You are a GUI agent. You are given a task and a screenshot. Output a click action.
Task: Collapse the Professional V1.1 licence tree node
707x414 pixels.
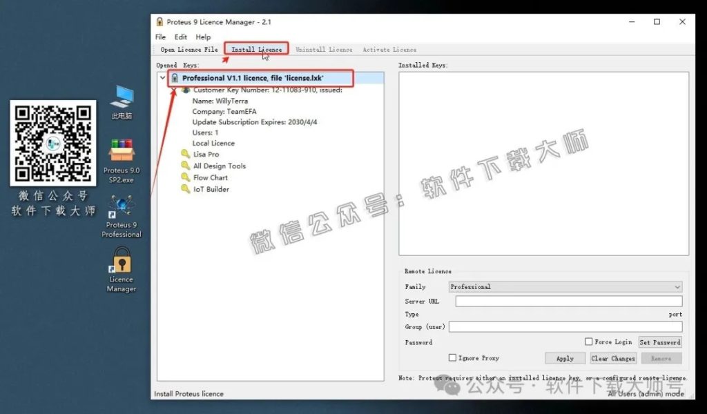tap(163, 78)
